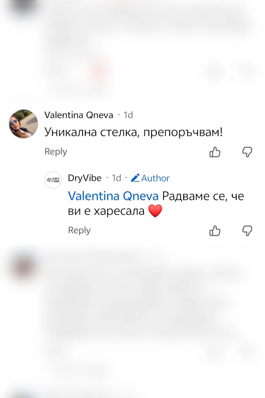Click the 1d timestamp beside DryVibe
Viewport: 265px width, 398px height.
point(116,178)
